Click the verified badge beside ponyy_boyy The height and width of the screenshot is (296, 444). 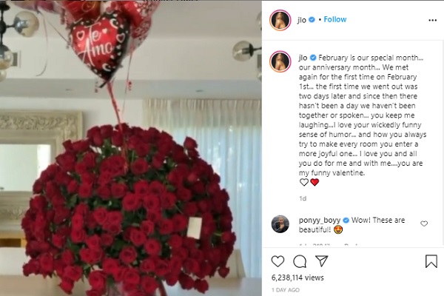(x=346, y=220)
